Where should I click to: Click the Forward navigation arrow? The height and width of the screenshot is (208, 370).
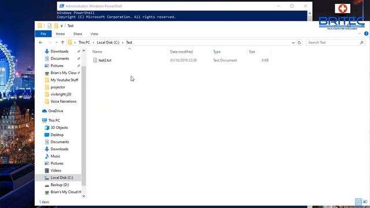tap(49, 42)
